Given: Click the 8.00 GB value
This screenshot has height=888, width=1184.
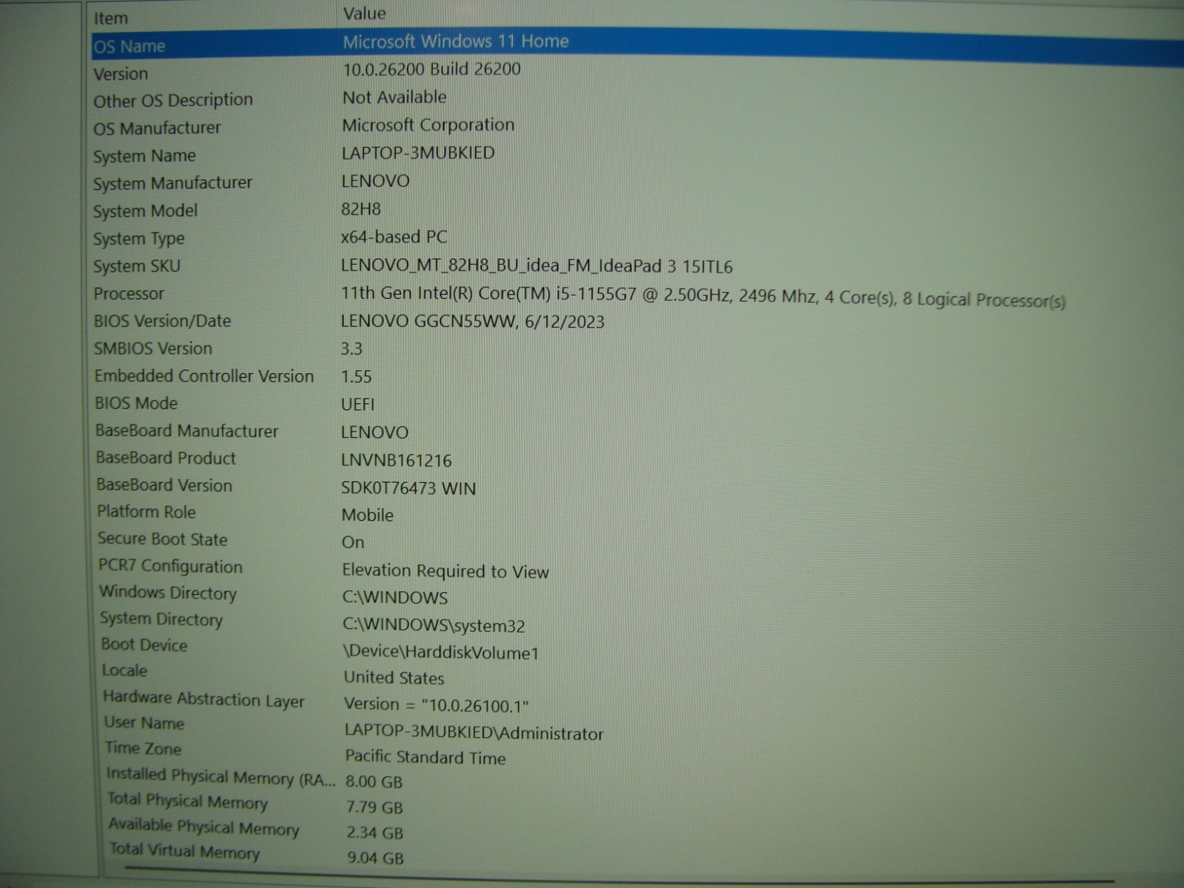Looking at the screenshot, I should click(374, 782).
